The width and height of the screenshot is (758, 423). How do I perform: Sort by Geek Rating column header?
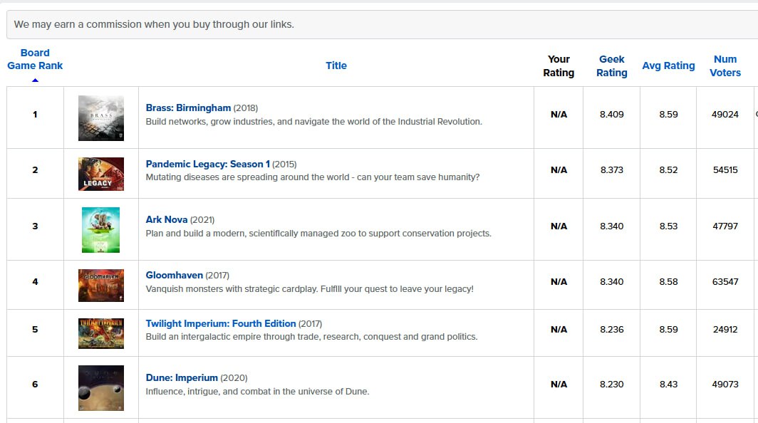pos(611,66)
